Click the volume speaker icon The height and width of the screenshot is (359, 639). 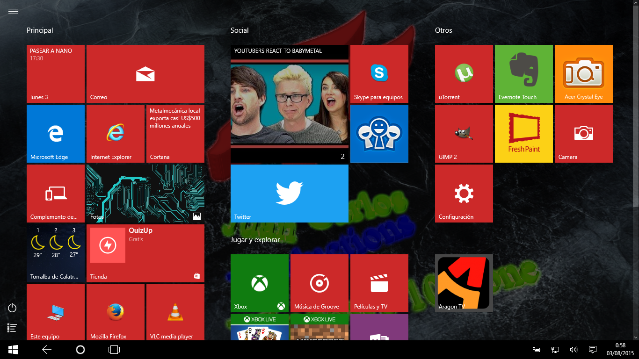point(574,350)
